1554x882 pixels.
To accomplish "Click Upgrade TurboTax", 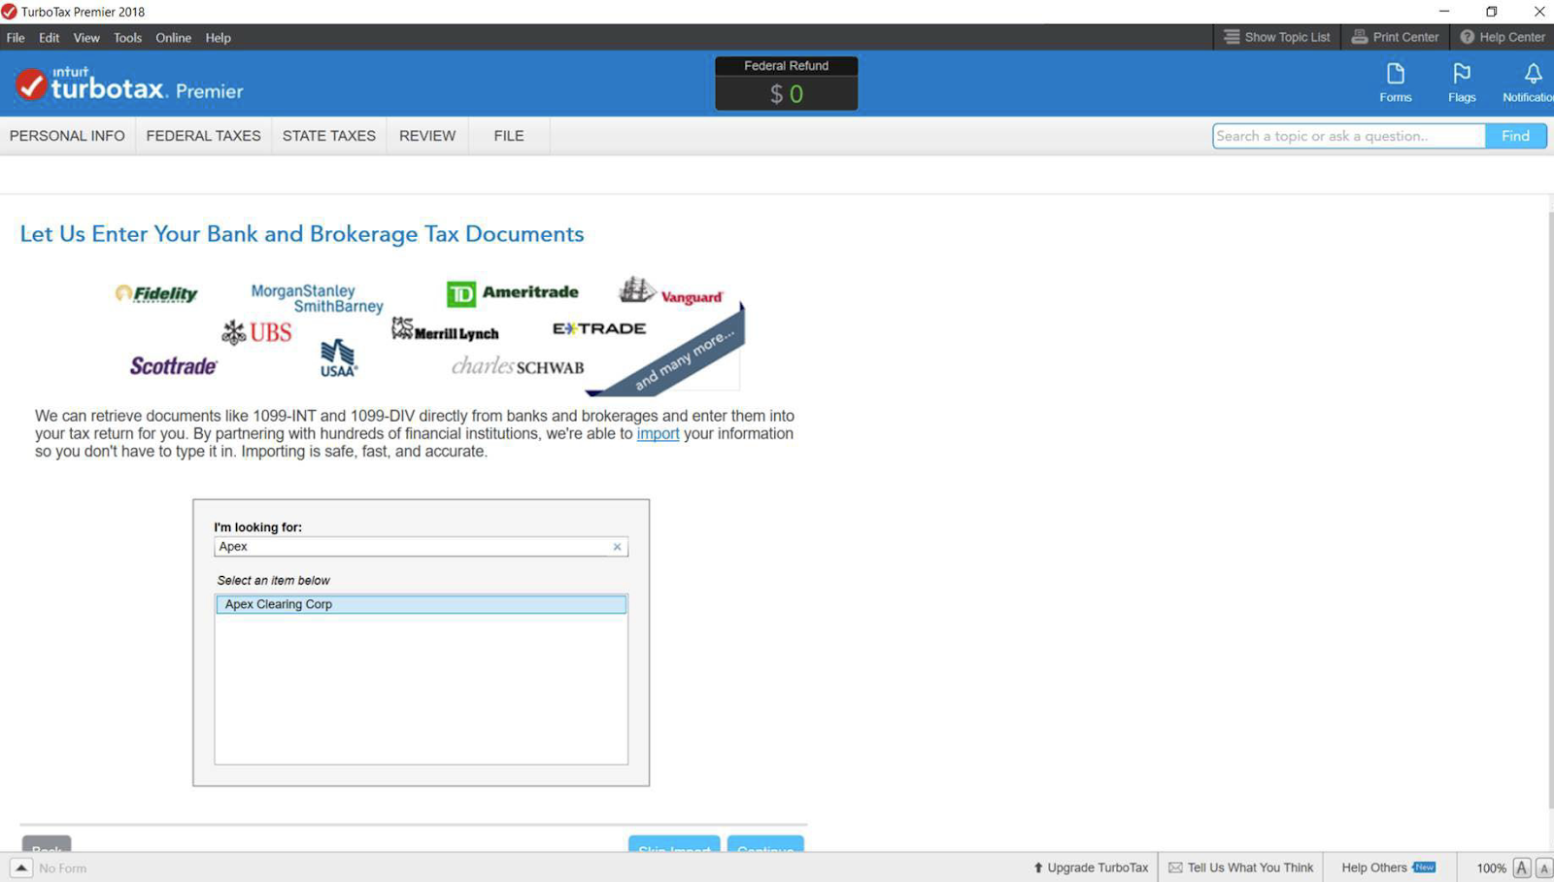I will (x=1090, y=867).
